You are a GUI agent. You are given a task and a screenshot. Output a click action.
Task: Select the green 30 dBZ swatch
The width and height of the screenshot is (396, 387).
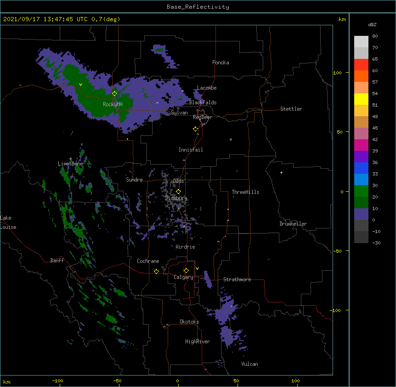361,191
